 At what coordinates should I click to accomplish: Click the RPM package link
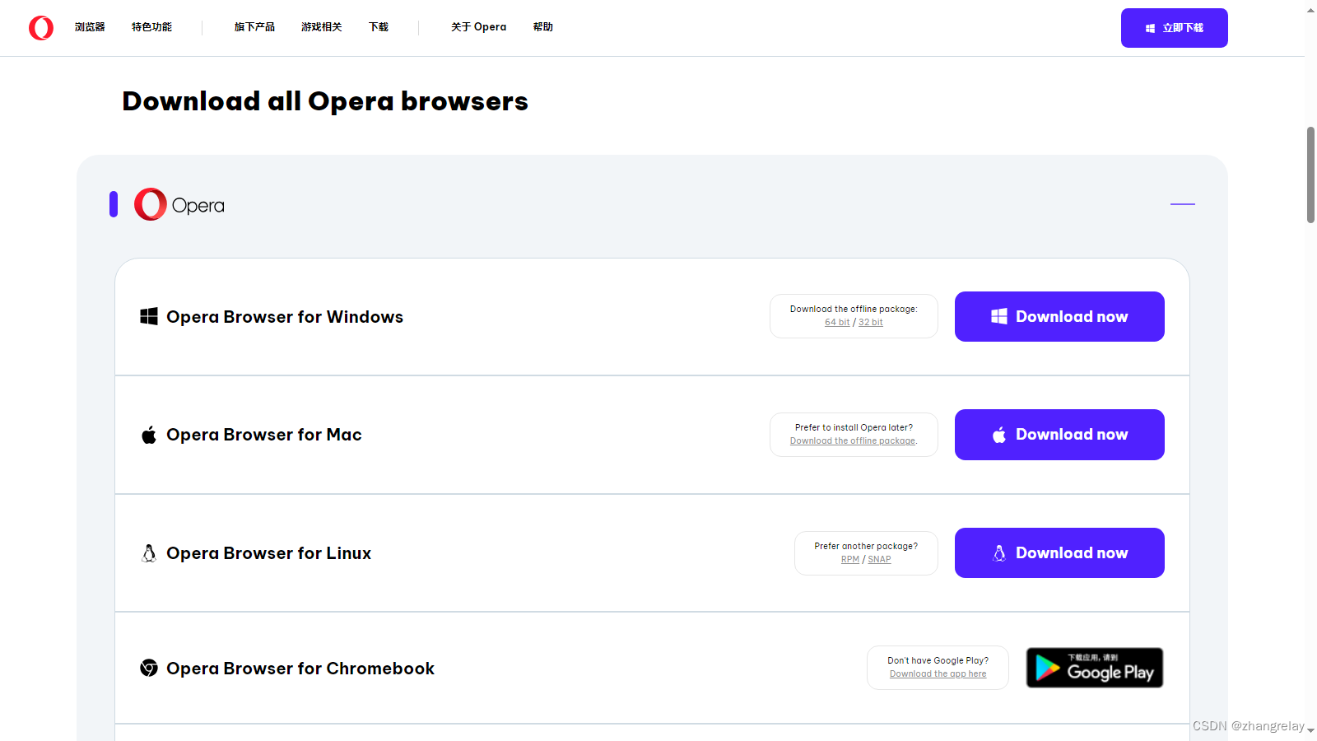click(x=850, y=560)
